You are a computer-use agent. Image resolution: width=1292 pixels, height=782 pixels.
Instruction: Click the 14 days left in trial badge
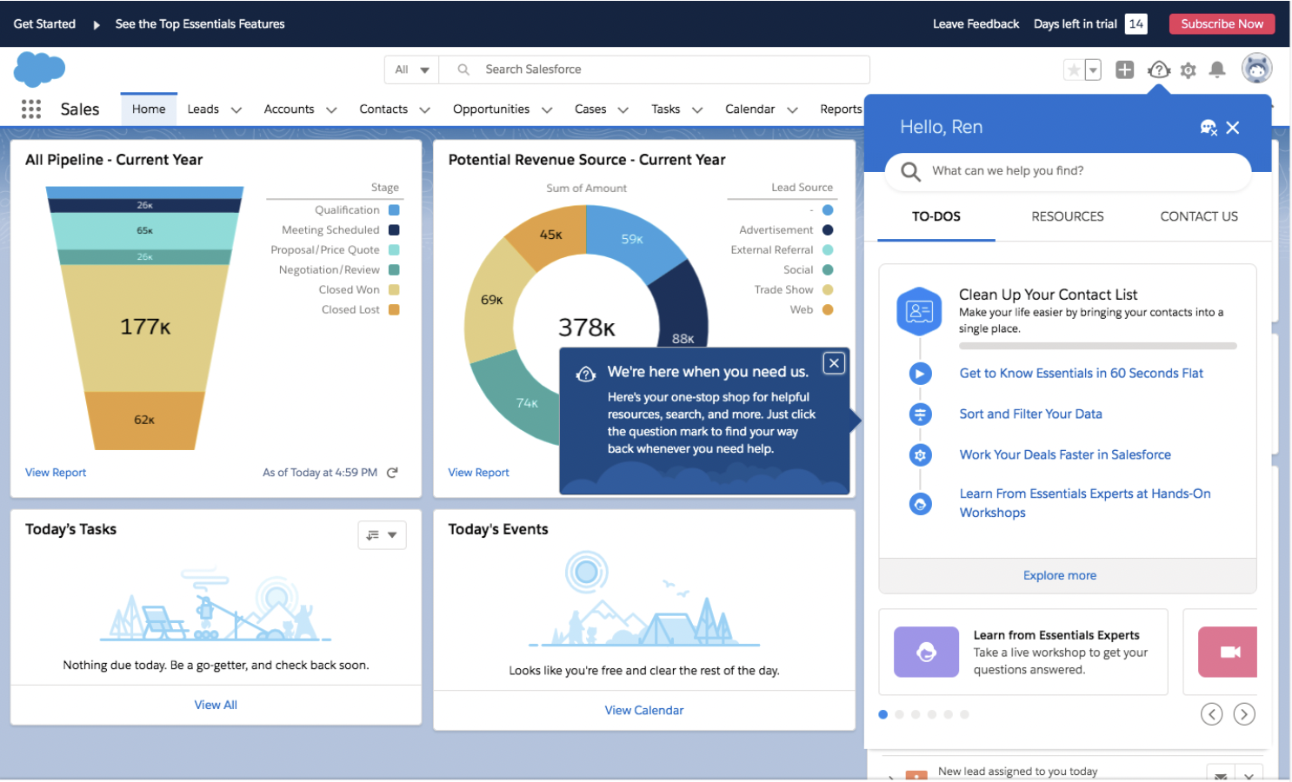pyautogui.click(x=1135, y=24)
